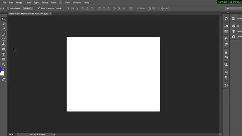Screen dimensions: 242x136
Task: Open the Brush panel icon
Action: [226, 52]
